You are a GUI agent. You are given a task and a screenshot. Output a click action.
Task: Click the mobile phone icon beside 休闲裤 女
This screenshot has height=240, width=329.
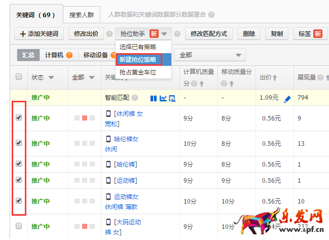(108, 114)
